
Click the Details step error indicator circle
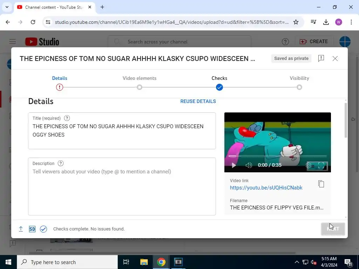click(60, 87)
